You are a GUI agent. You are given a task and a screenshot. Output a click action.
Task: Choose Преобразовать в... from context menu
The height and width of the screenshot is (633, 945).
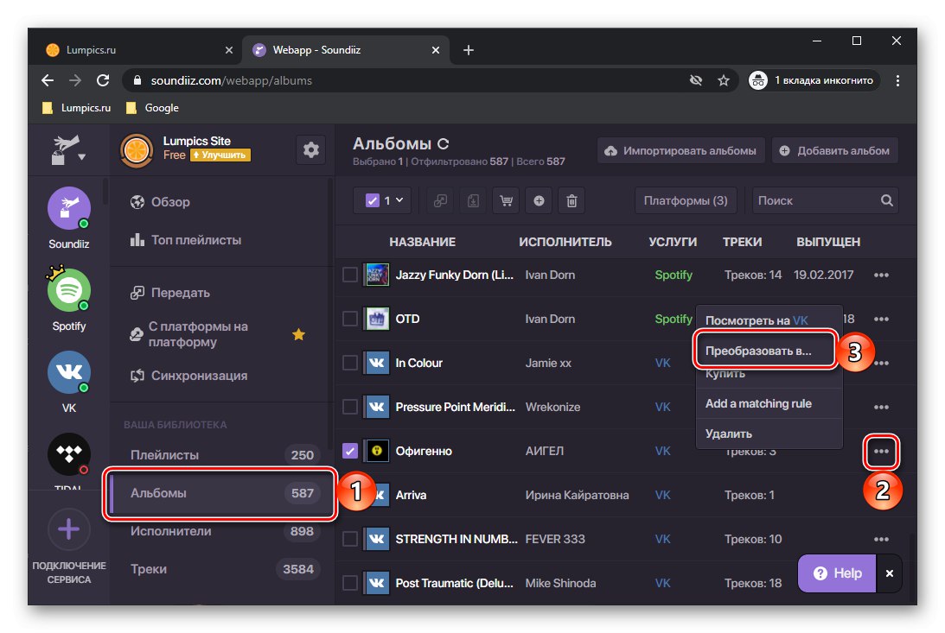[758, 352]
